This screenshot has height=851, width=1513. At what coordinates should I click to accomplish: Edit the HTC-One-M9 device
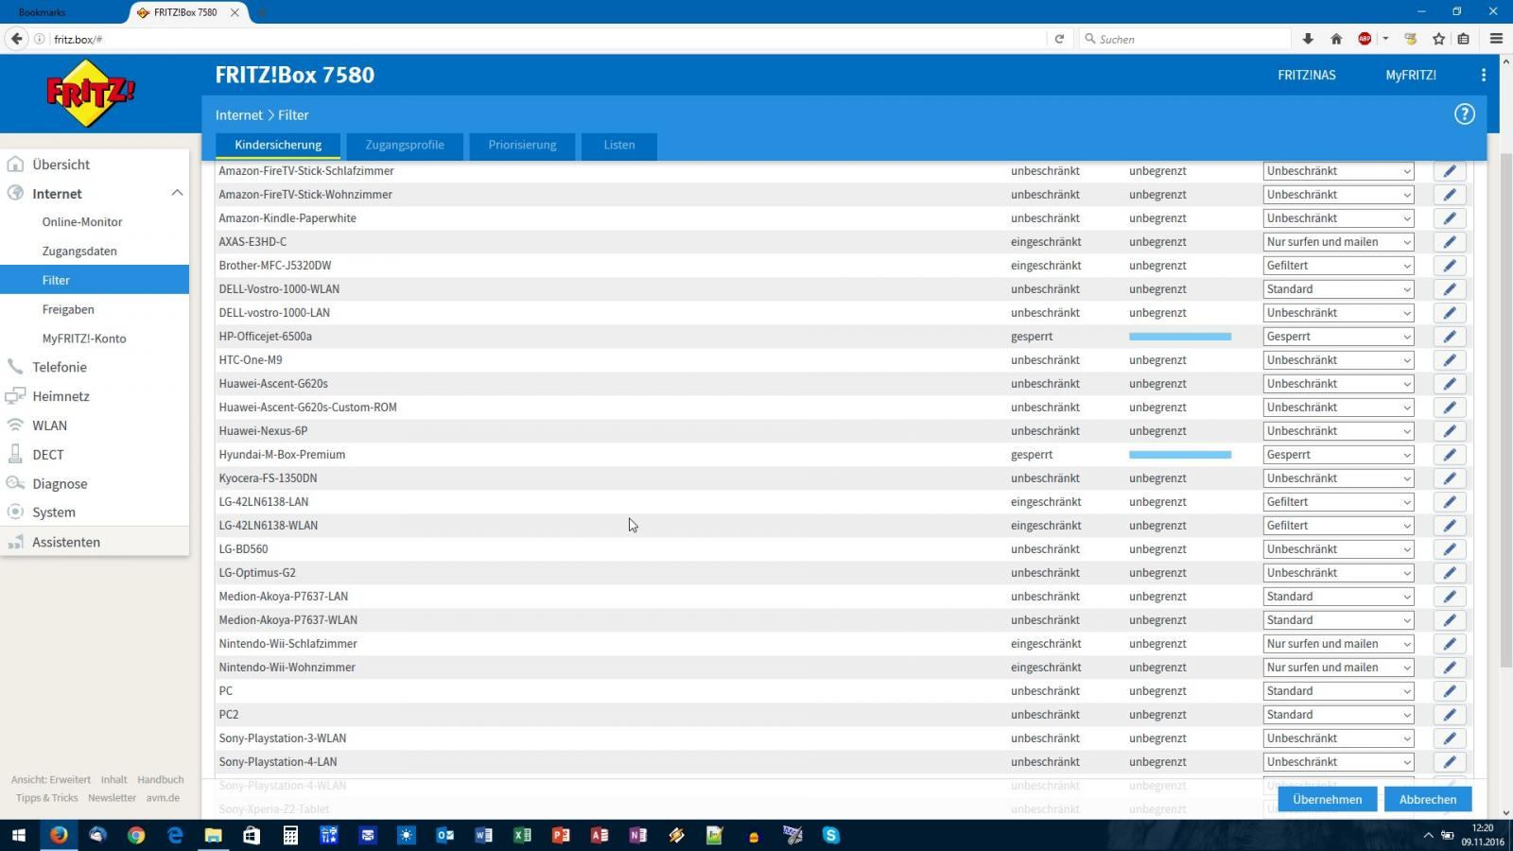(1449, 360)
